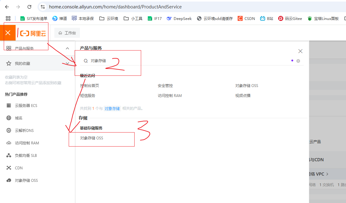
Task: Close the orange side menu button
Action: point(8,33)
